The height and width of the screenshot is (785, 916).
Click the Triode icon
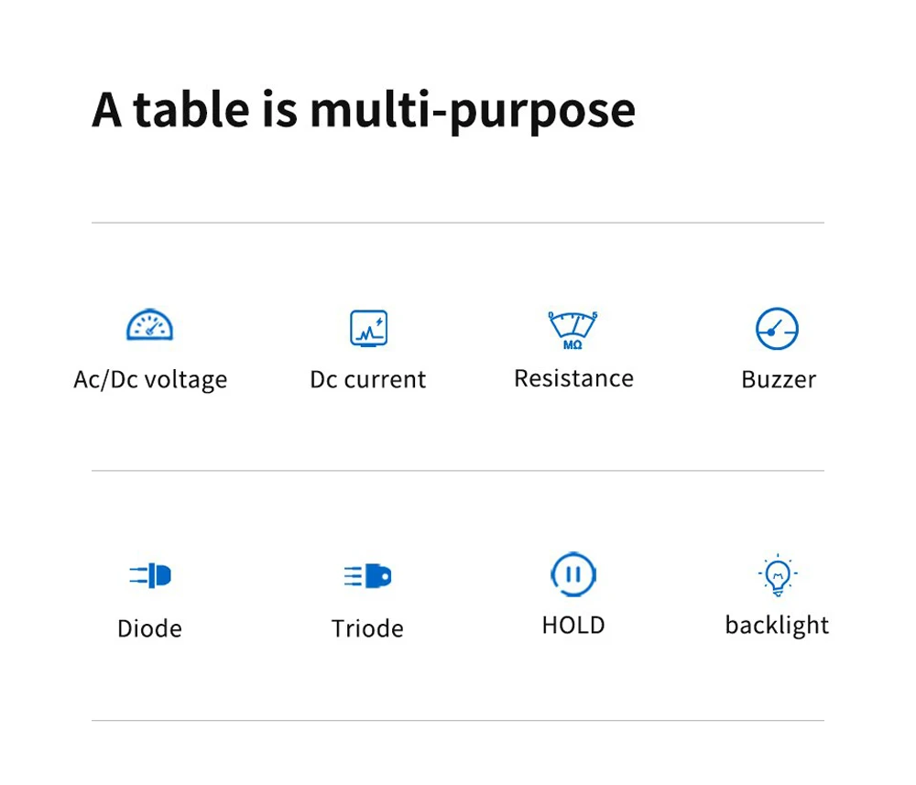point(368,576)
